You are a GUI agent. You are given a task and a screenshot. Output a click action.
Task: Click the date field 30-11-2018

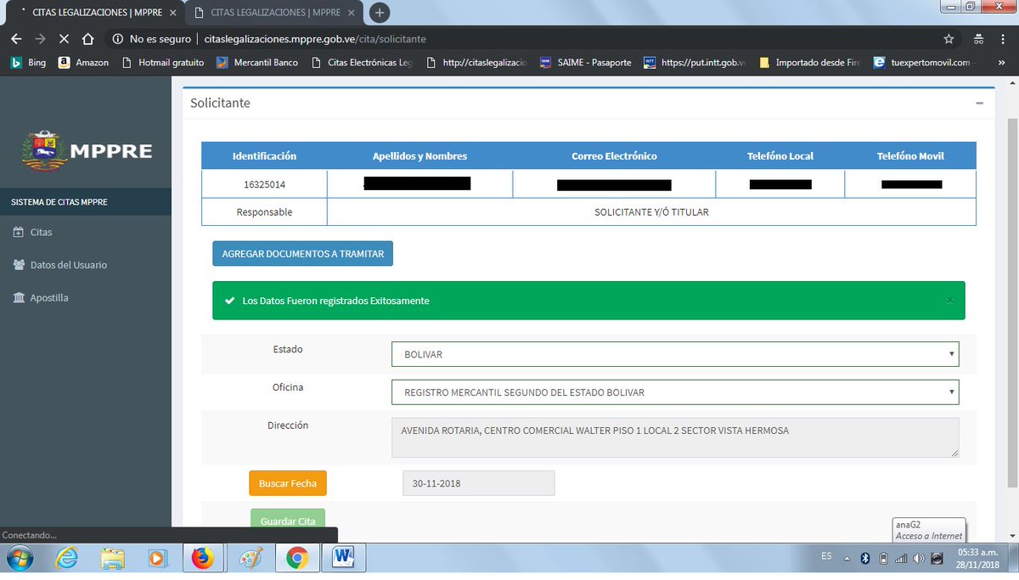tap(478, 483)
